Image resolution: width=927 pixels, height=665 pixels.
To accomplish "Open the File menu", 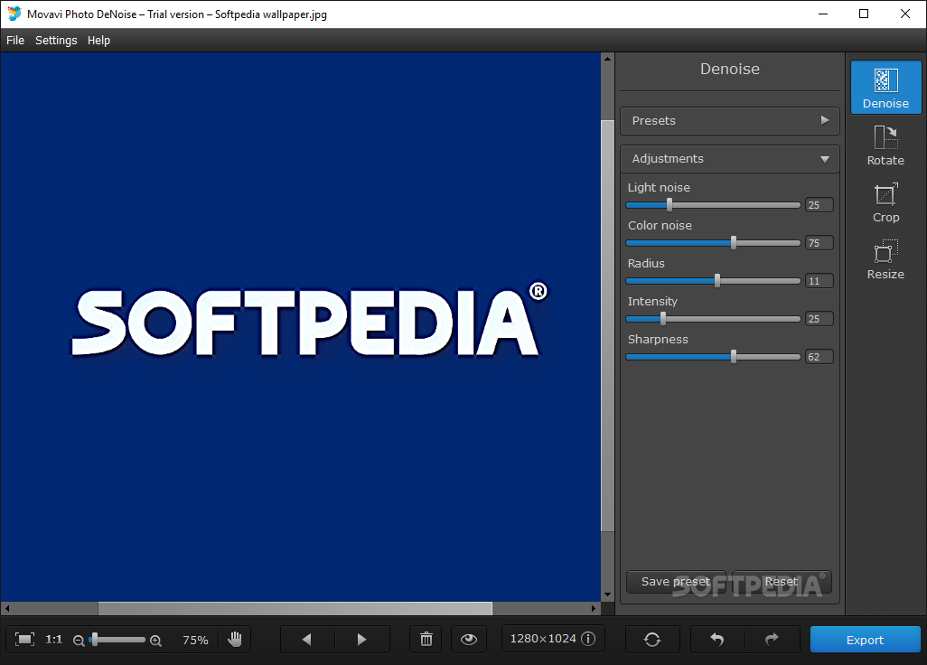I will click(15, 40).
